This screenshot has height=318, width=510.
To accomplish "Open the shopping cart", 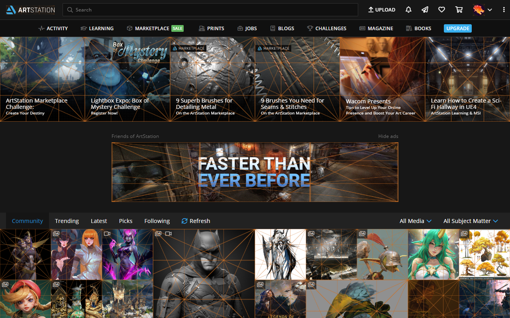I will pyautogui.click(x=459, y=10).
